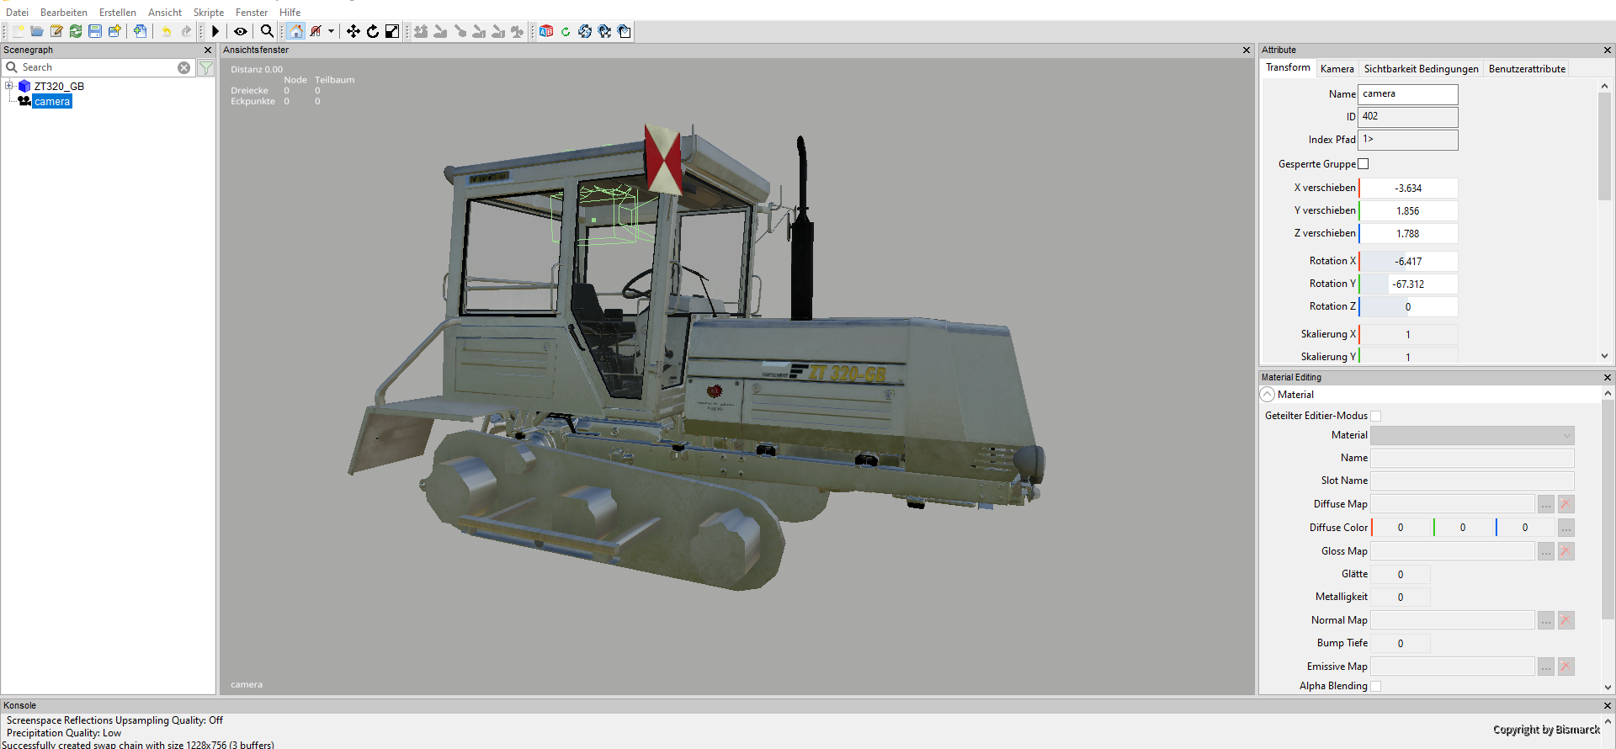Collapse the Material section
Screen dimensions: 1616x749
[1268, 395]
